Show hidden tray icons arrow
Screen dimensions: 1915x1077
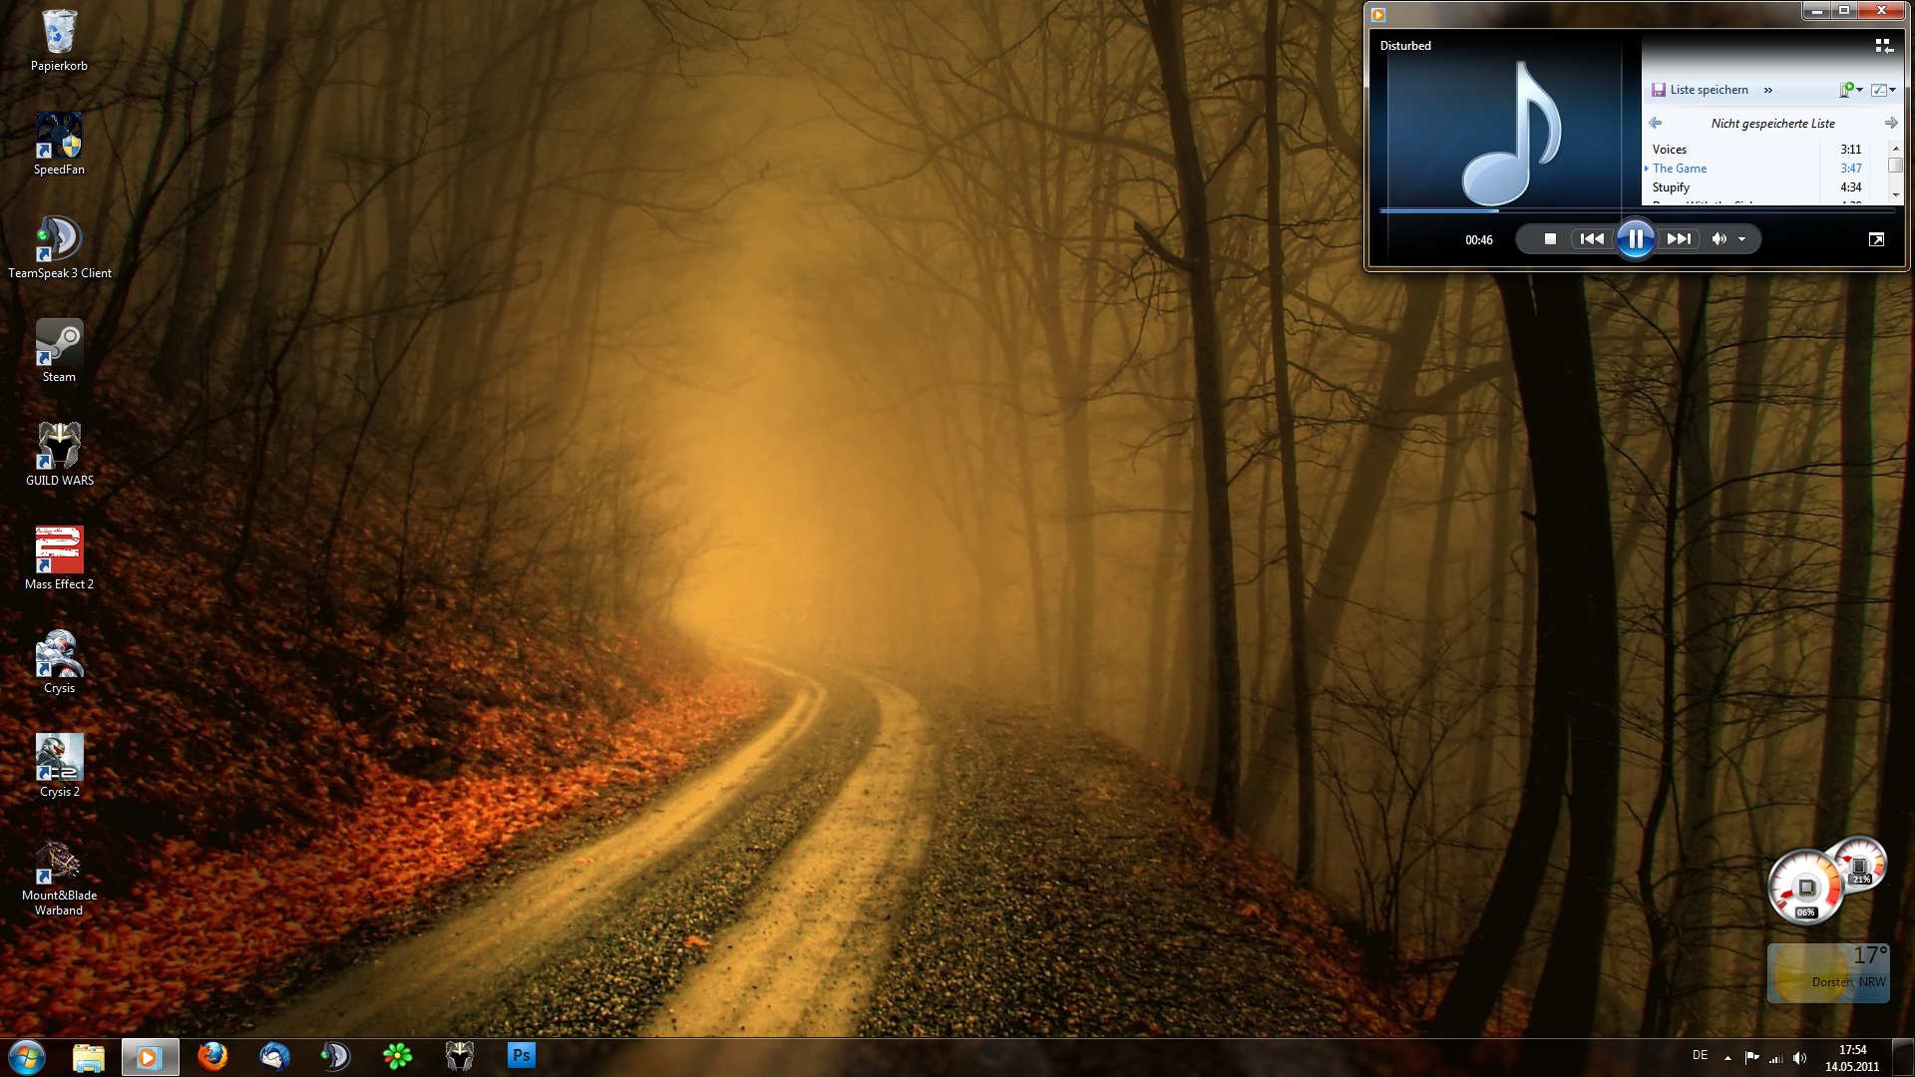1727,1058
